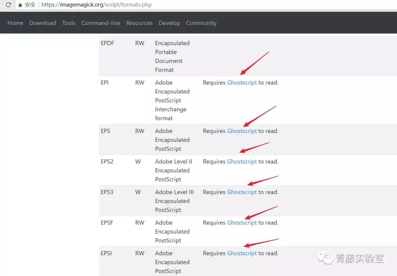
Task: Click the 安全 secure label text
Action: tap(30, 5)
